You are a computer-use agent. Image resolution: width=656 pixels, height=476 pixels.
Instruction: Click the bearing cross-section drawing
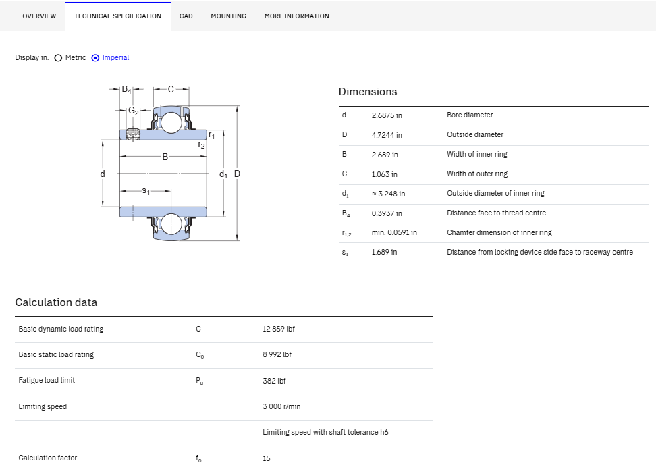coord(171,163)
